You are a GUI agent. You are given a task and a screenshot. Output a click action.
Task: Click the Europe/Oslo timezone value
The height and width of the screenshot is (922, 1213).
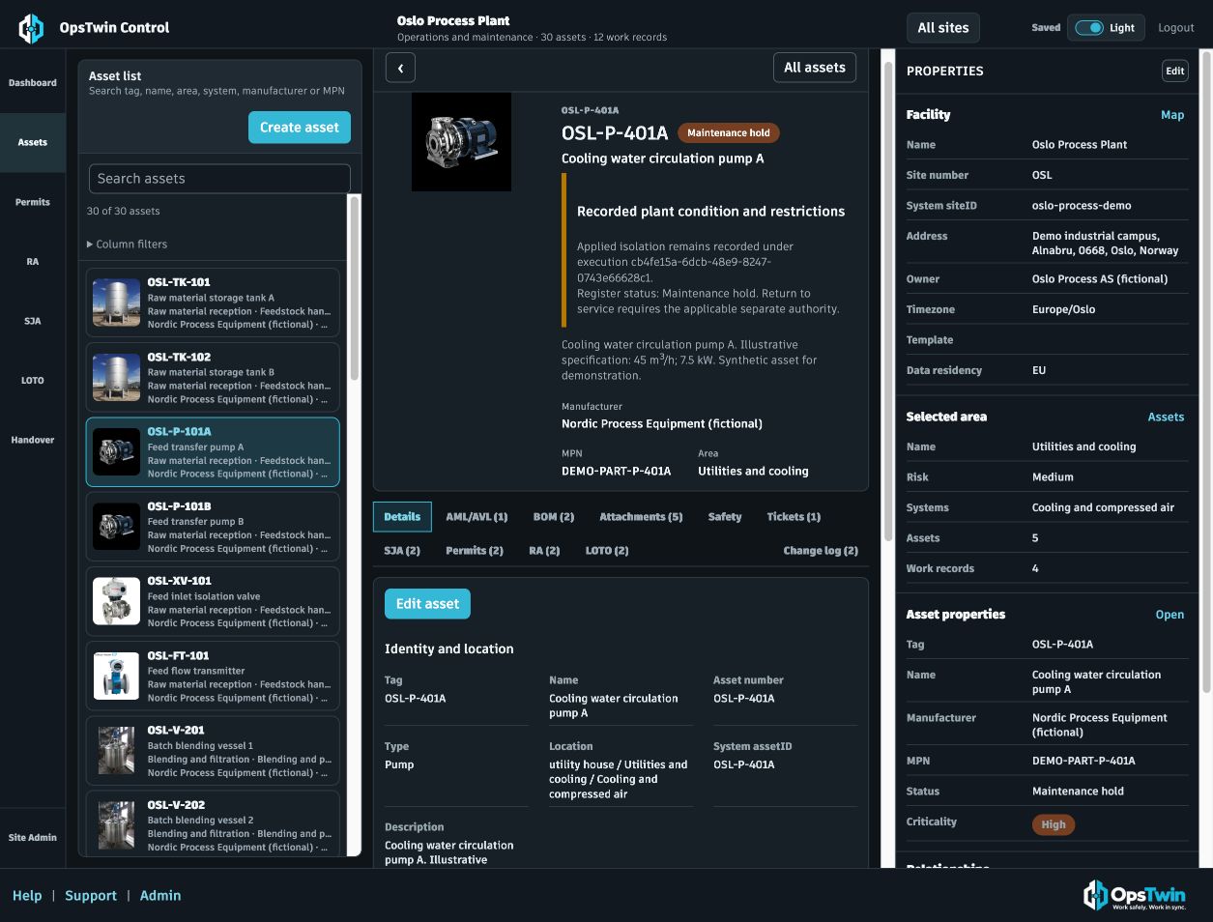(x=1063, y=310)
